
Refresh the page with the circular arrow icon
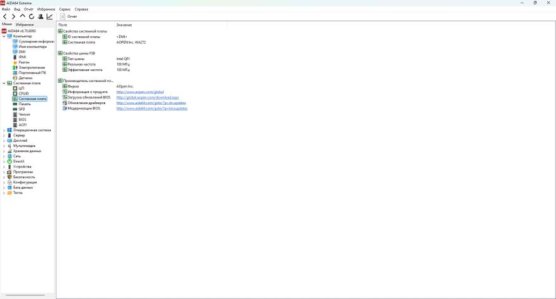(32, 17)
